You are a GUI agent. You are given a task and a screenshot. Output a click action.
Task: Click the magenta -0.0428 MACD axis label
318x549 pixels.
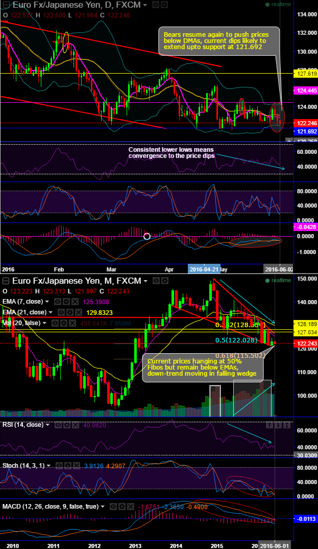click(x=306, y=227)
